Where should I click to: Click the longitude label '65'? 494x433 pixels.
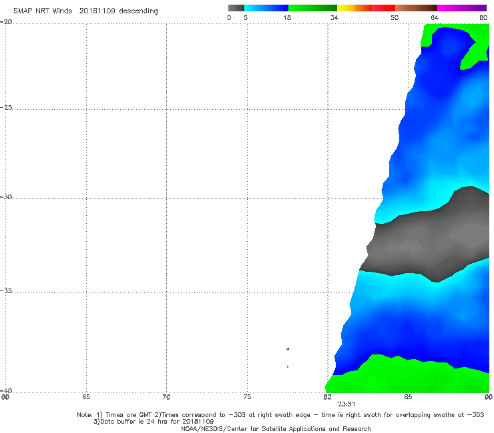[86, 397]
